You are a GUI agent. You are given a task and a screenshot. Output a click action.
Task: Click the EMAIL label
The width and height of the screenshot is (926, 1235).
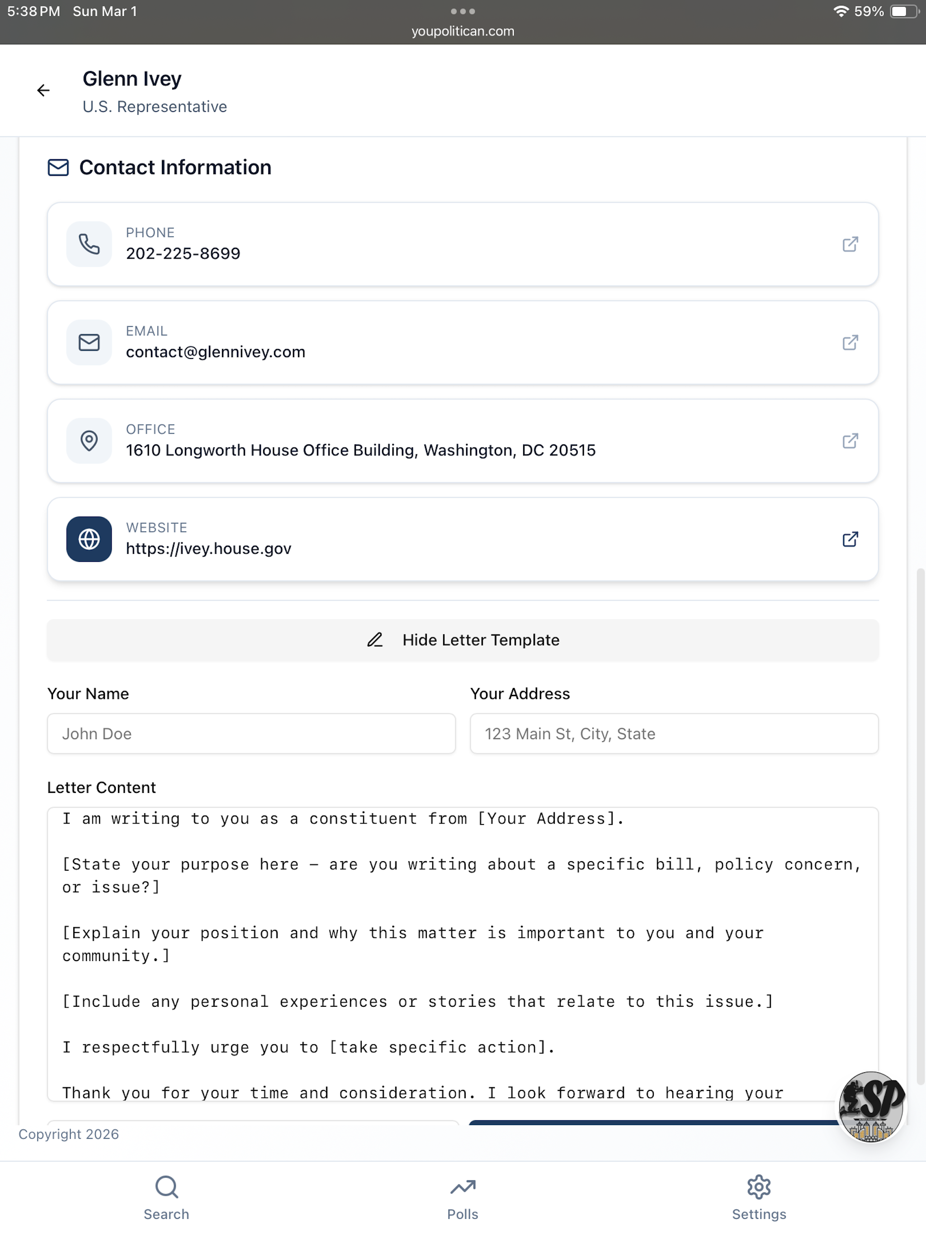point(146,330)
